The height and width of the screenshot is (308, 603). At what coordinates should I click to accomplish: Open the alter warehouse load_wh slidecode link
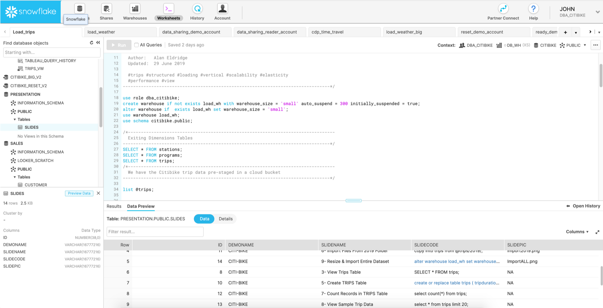(x=457, y=261)
